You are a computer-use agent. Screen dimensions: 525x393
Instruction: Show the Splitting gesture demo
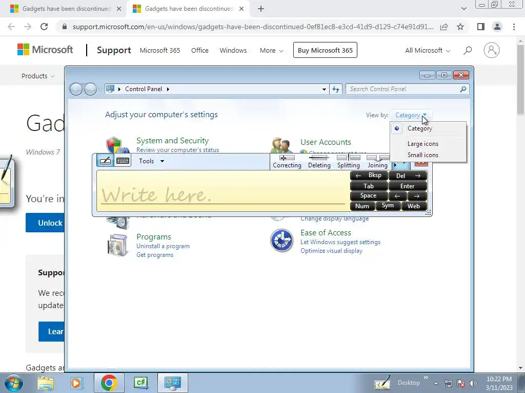(348, 161)
